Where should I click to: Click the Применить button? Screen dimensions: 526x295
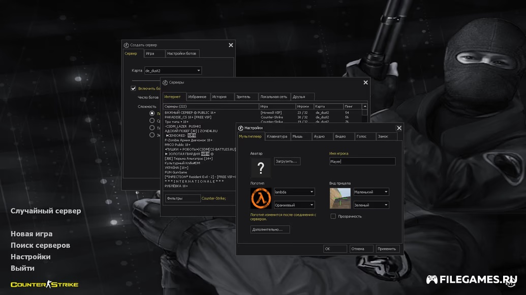(387, 249)
